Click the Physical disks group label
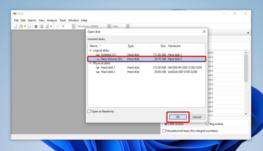The width and height of the screenshot is (263, 151). [x=102, y=63]
